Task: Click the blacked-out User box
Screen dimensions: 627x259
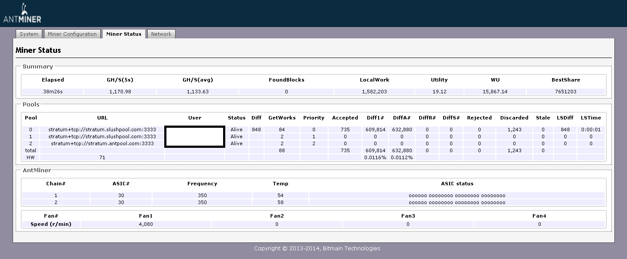Action: click(195, 136)
